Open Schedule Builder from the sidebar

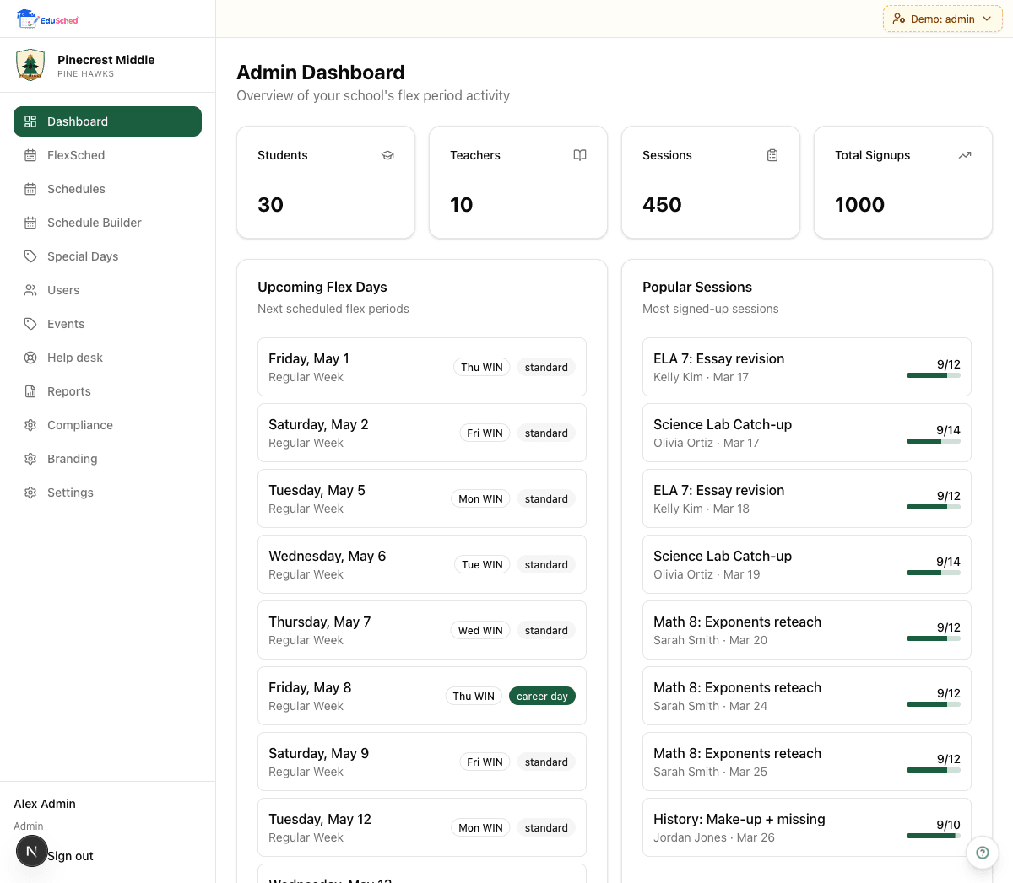pos(107,223)
